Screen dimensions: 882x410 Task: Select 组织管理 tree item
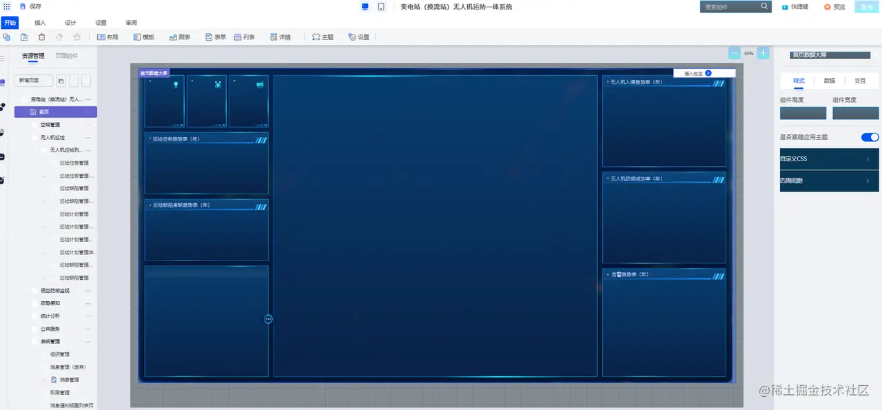[x=60, y=354]
